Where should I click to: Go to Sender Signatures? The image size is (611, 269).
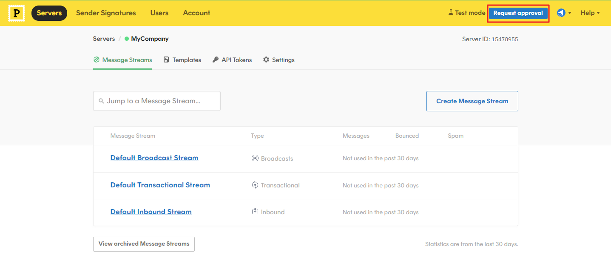click(x=106, y=13)
